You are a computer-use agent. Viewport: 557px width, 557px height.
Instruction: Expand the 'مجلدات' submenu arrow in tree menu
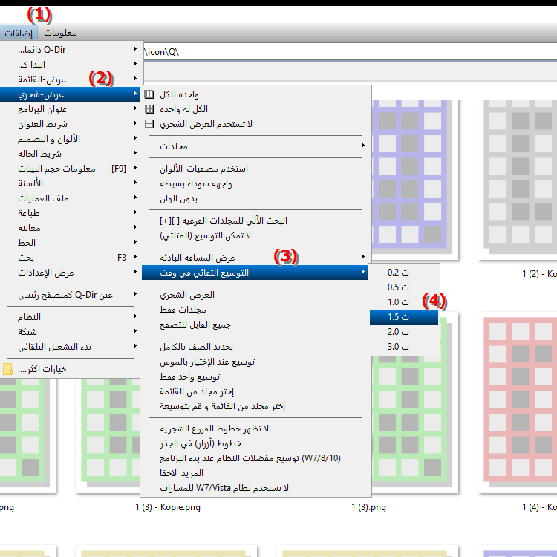click(x=362, y=146)
